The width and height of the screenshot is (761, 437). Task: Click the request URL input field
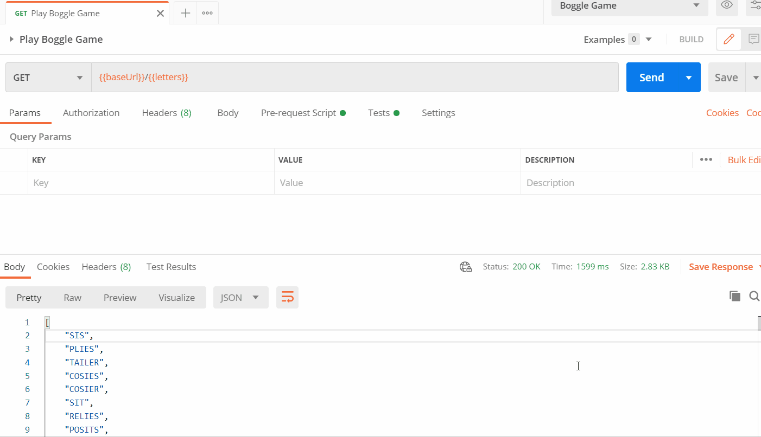coord(354,78)
